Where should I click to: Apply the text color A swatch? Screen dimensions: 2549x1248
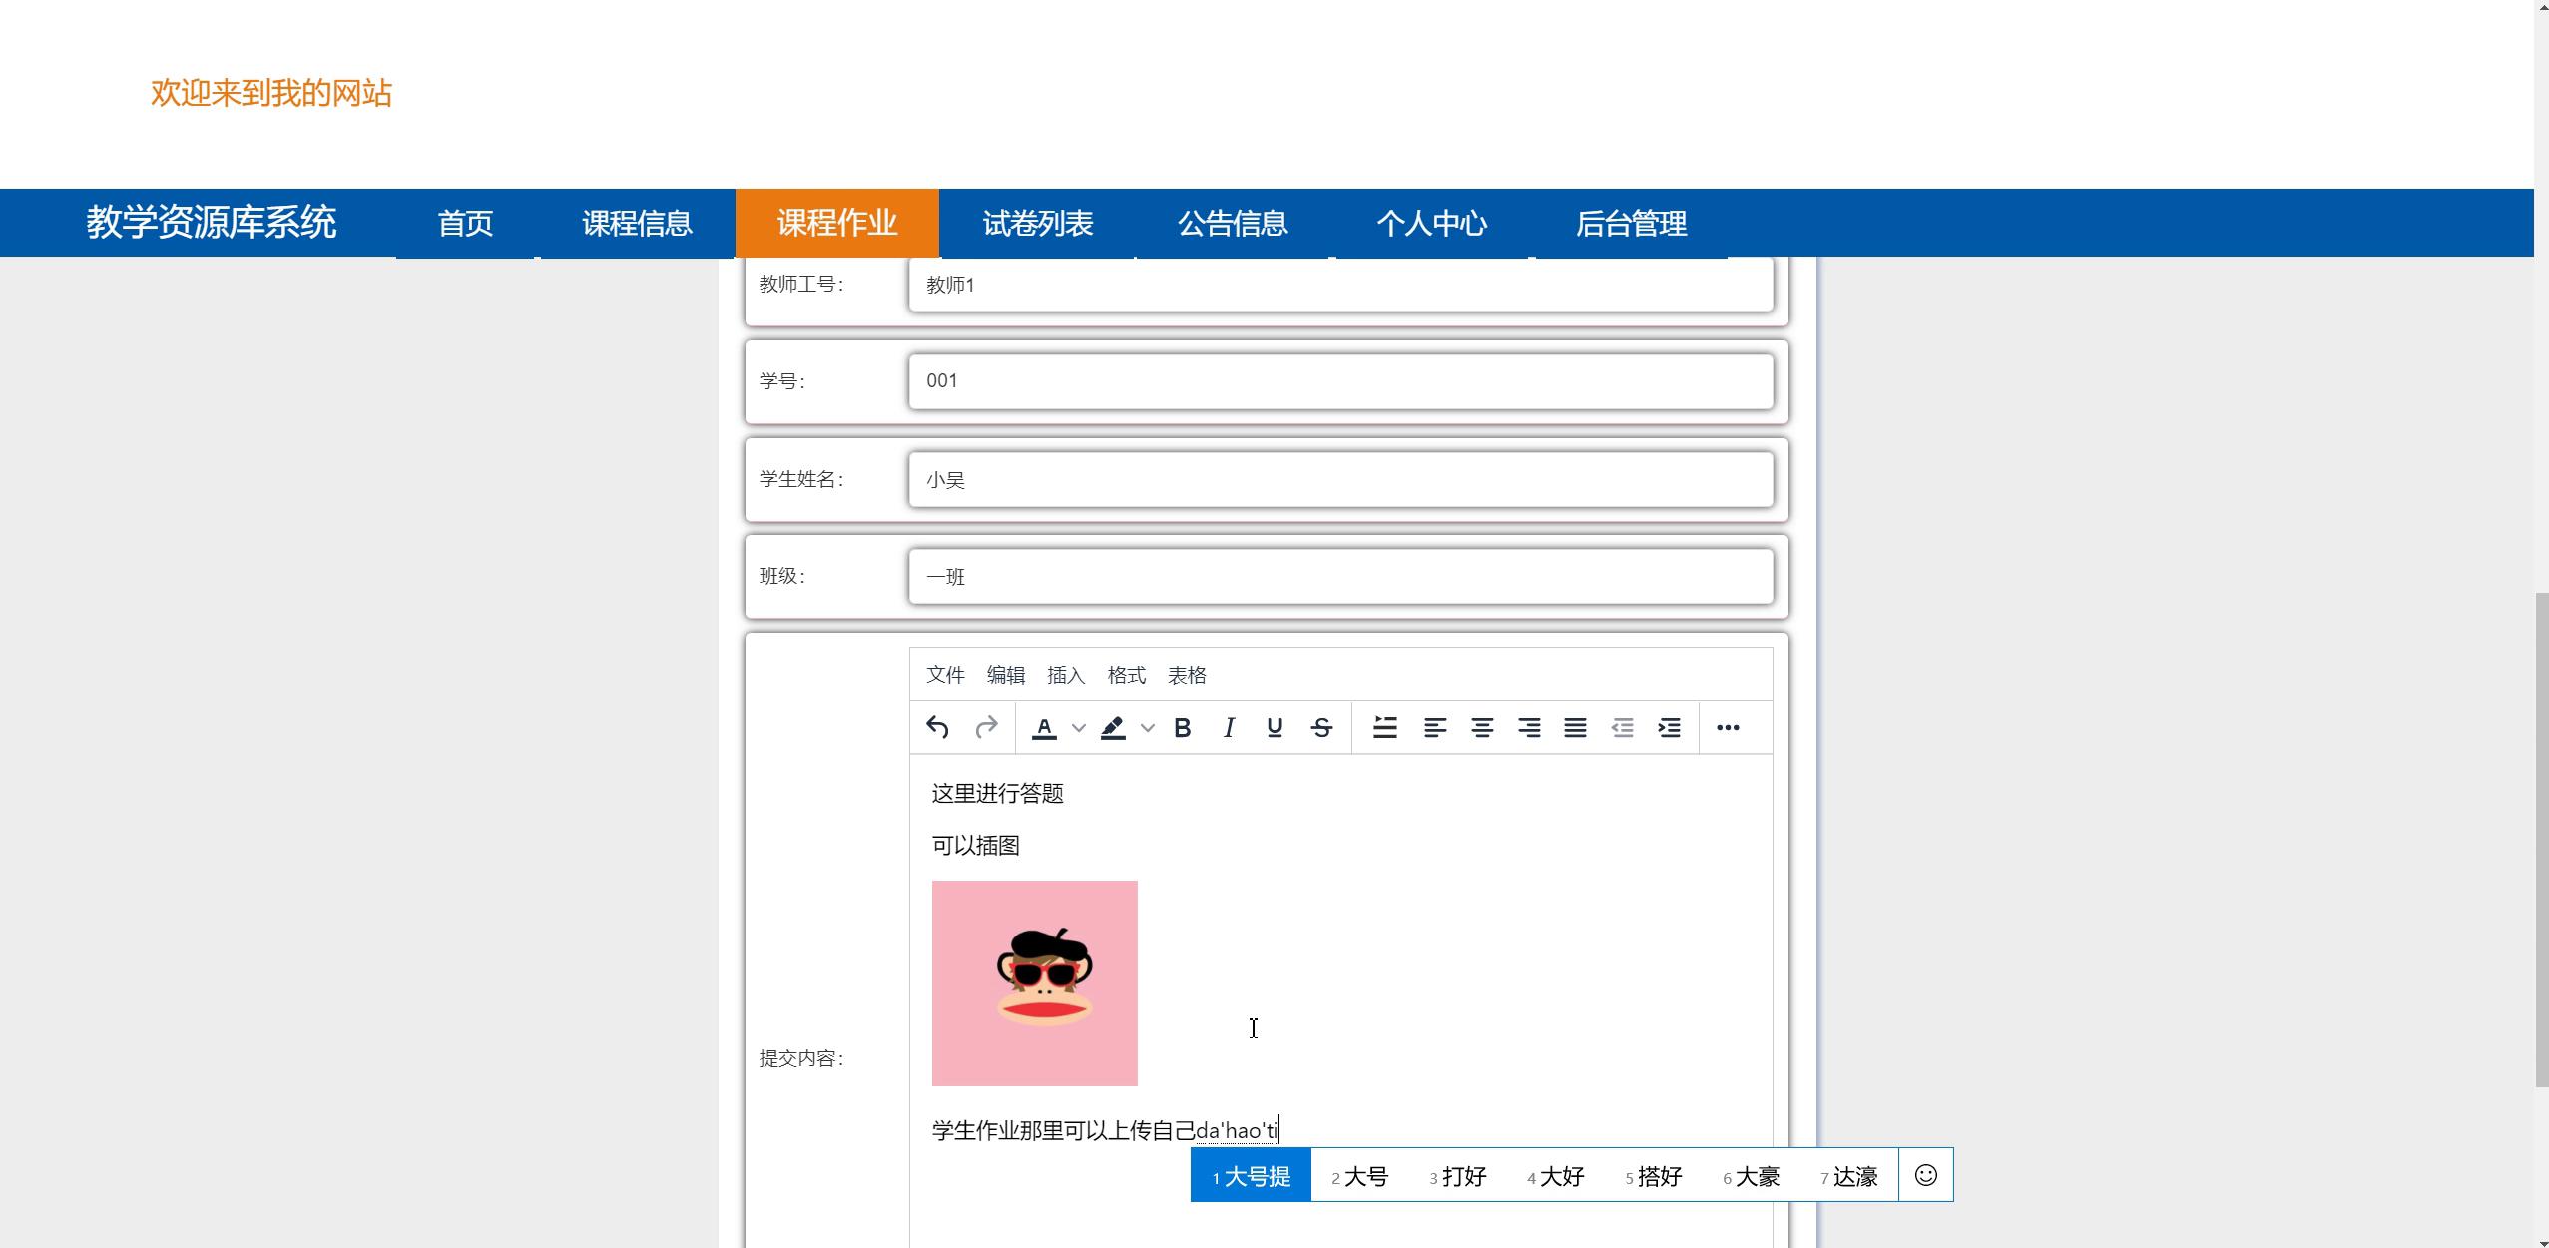click(1044, 727)
